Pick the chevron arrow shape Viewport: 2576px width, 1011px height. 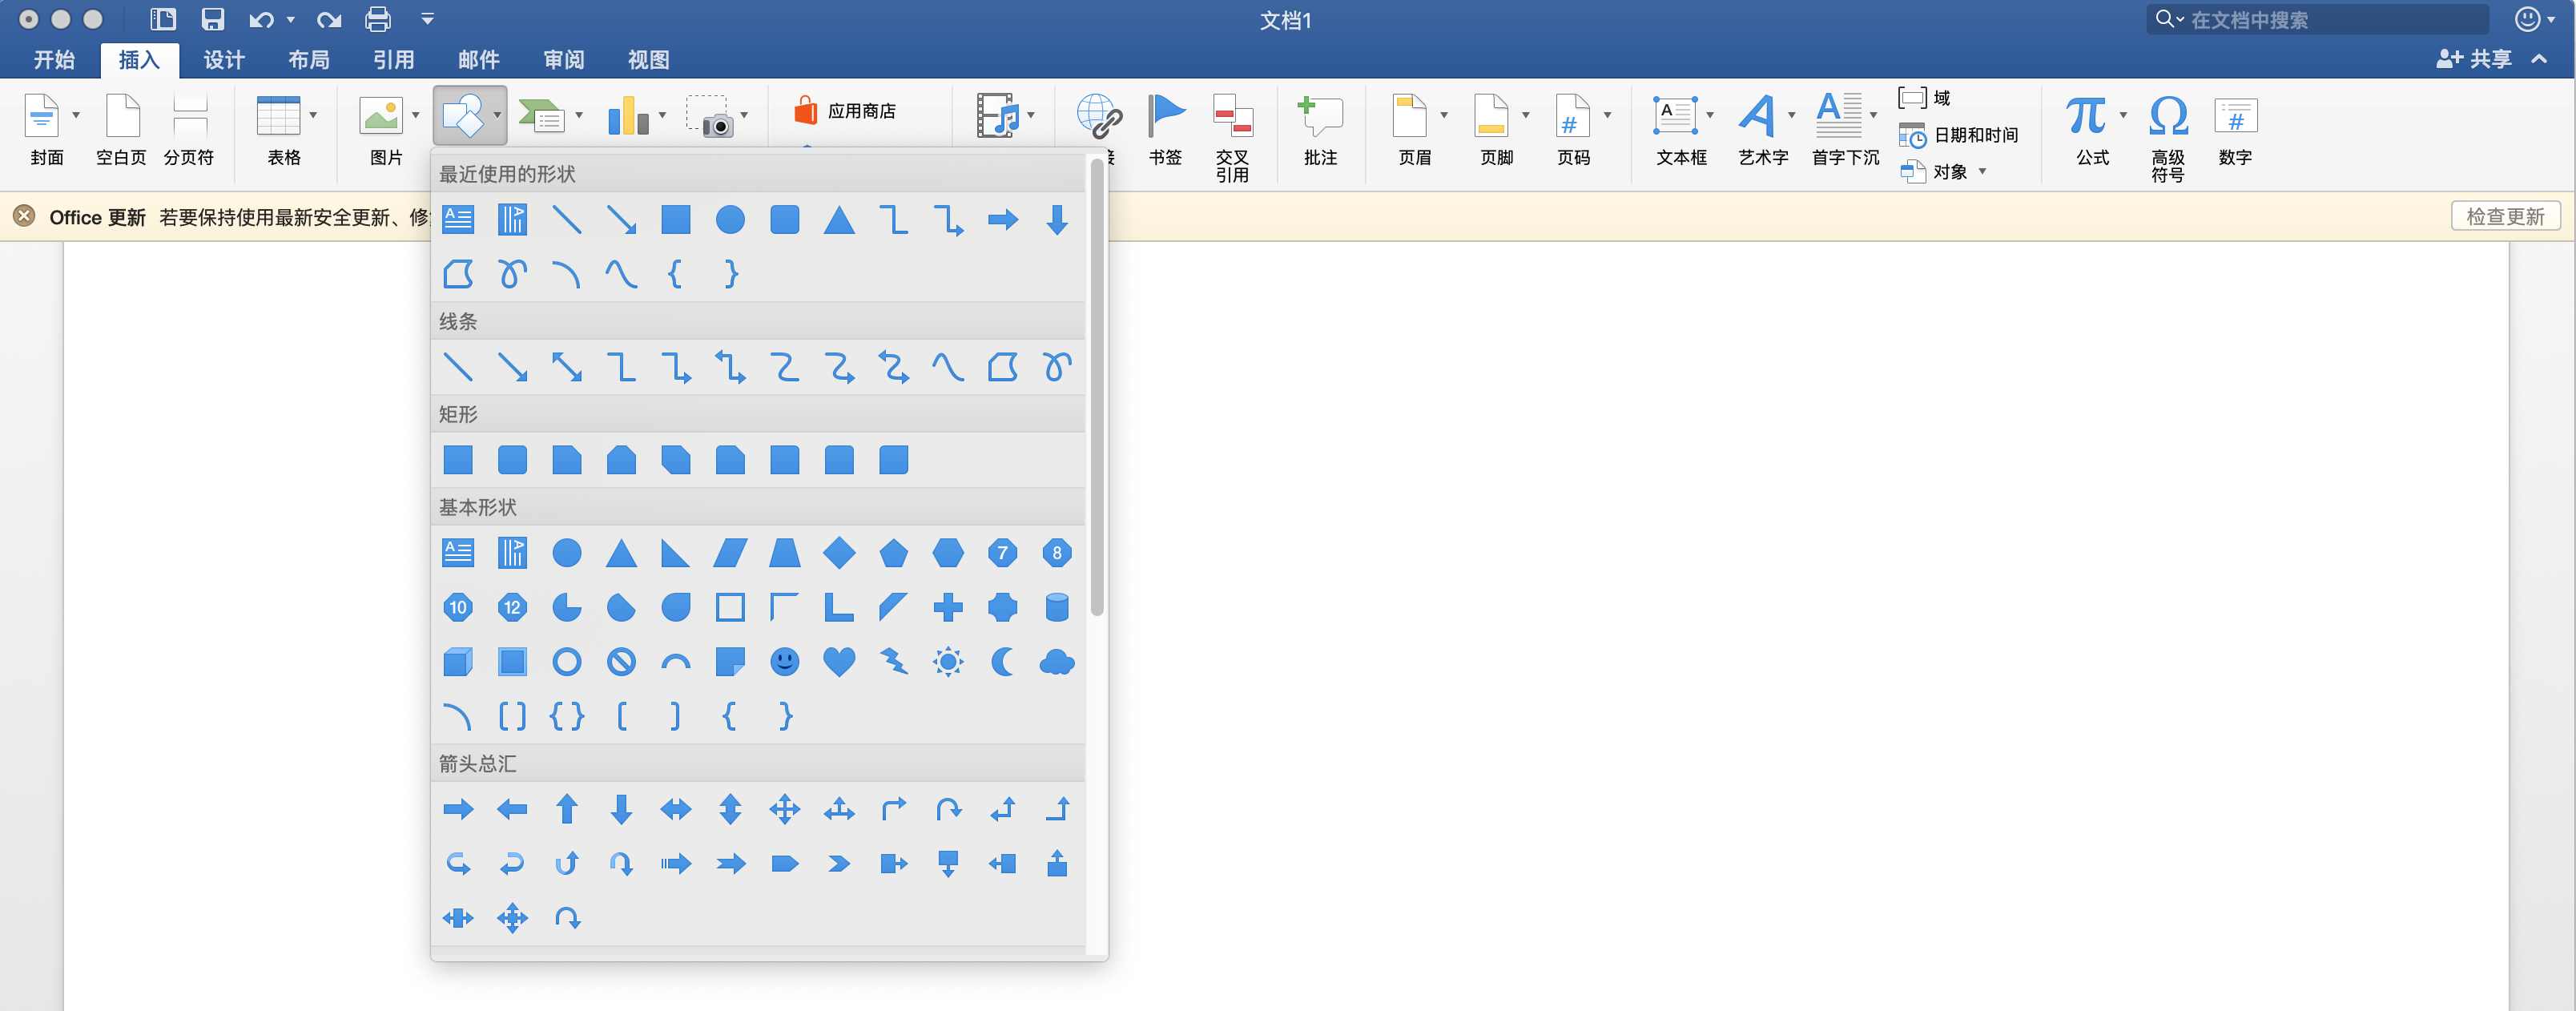tap(839, 864)
